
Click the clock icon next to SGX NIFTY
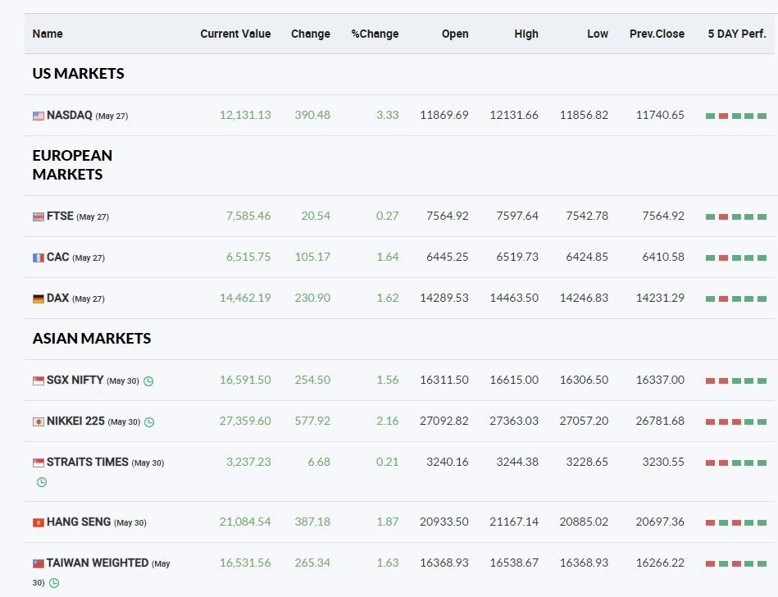pos(148,381)
